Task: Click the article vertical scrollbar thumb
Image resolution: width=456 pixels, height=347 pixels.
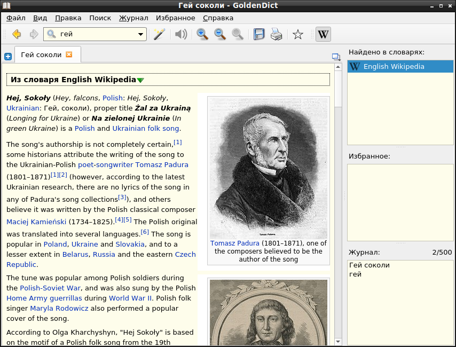Action: tap(337, 89)
